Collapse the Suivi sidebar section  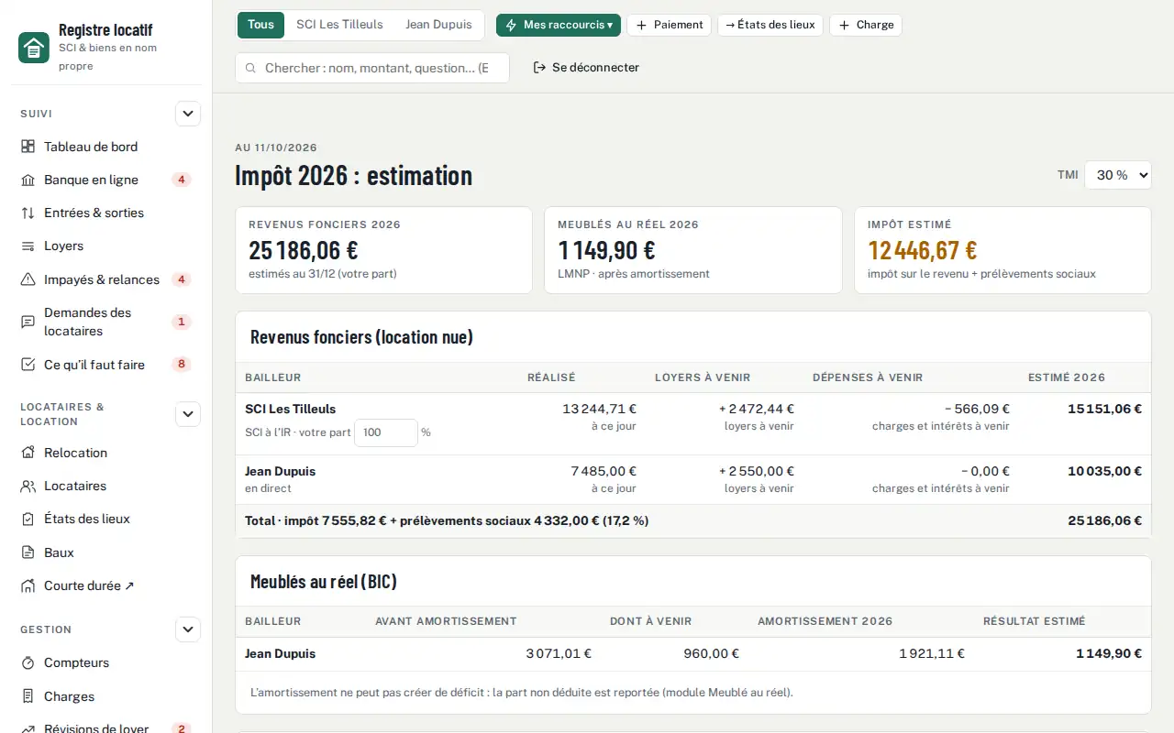pos(188,114)
